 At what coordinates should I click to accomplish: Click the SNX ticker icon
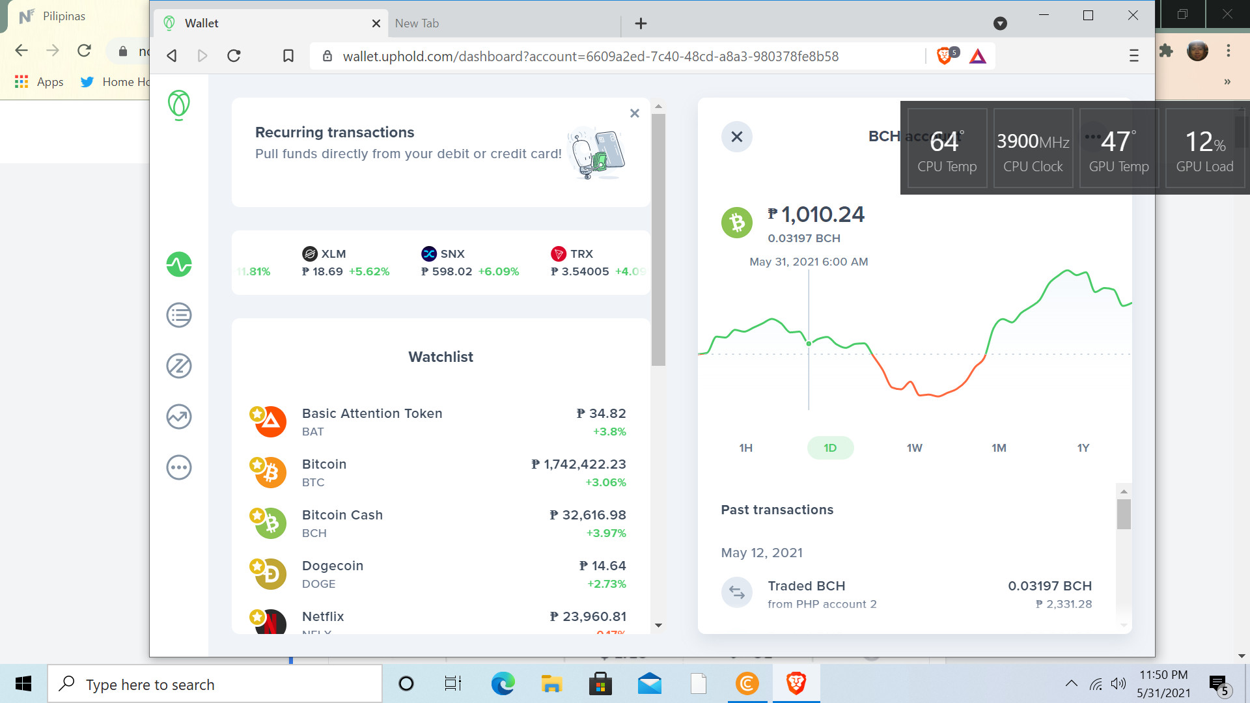click(429, 254)
